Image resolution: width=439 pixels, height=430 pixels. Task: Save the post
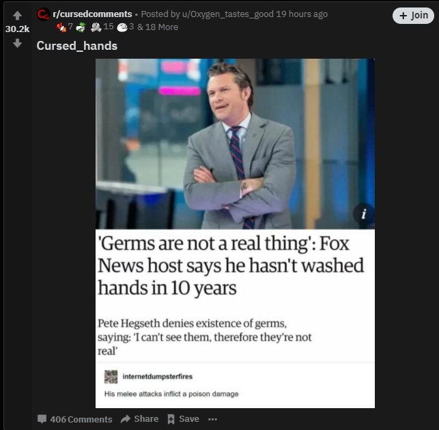[183, 419]
